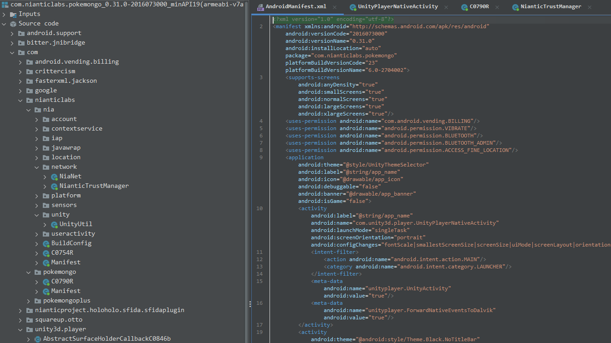Screen dimensions: 611x343
Task: Close the C0790R tab
Action: pos(498,7)
